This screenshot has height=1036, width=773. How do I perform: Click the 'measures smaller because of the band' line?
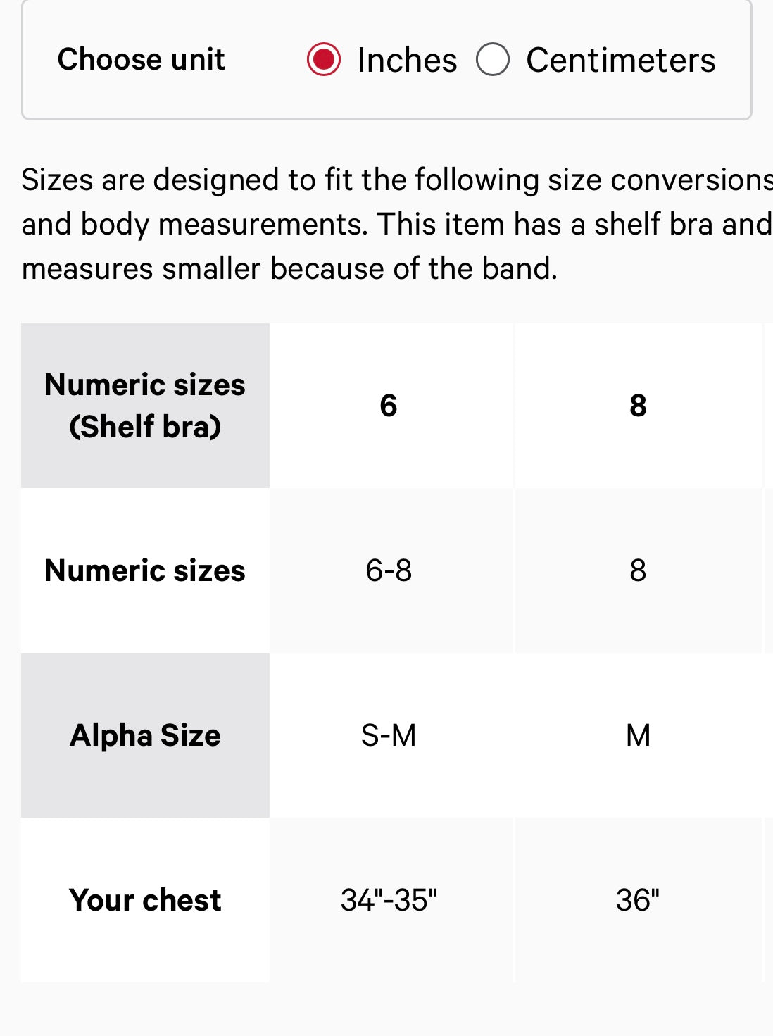pos(289,268)
